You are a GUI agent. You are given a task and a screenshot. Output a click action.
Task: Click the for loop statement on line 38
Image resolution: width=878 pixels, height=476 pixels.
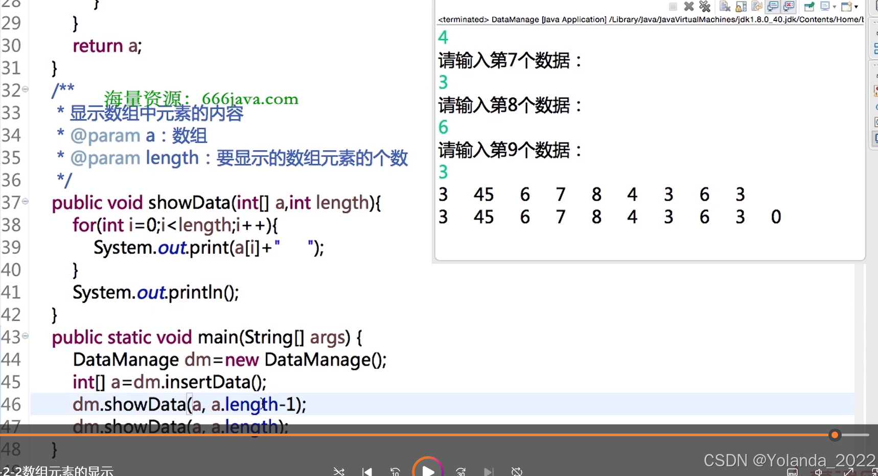tap(175, 225)
